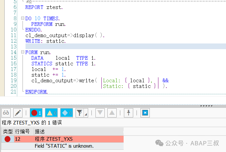Image resolution: width=226 pixels, height=152 pixels.
Task: Click the pencil edit icon
Action: tap(18, 113)
